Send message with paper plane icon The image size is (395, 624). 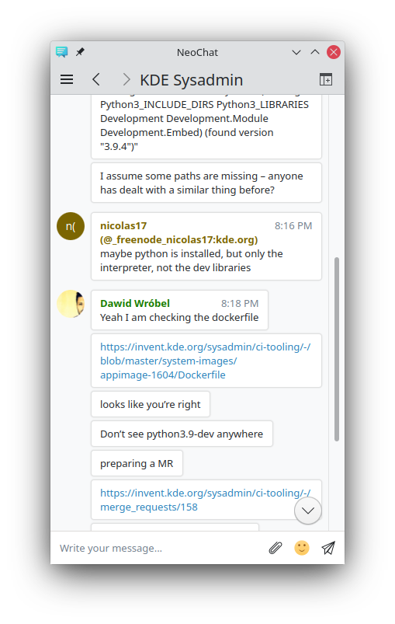click(328, 548)
